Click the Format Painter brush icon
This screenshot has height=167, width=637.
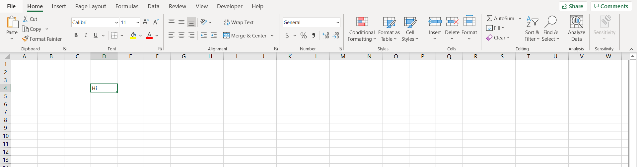[x=25, y=39]
